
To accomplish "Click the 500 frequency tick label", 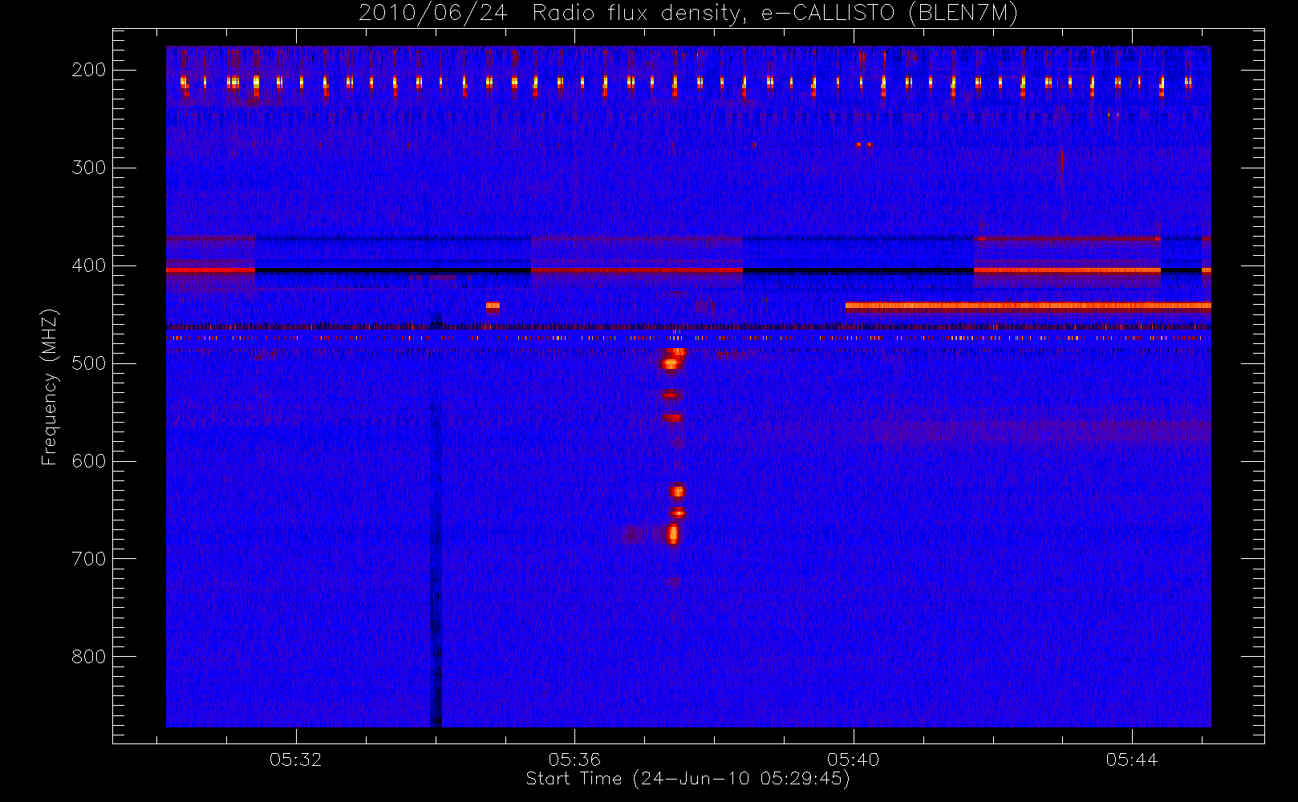I will click(x=88, y=363).
